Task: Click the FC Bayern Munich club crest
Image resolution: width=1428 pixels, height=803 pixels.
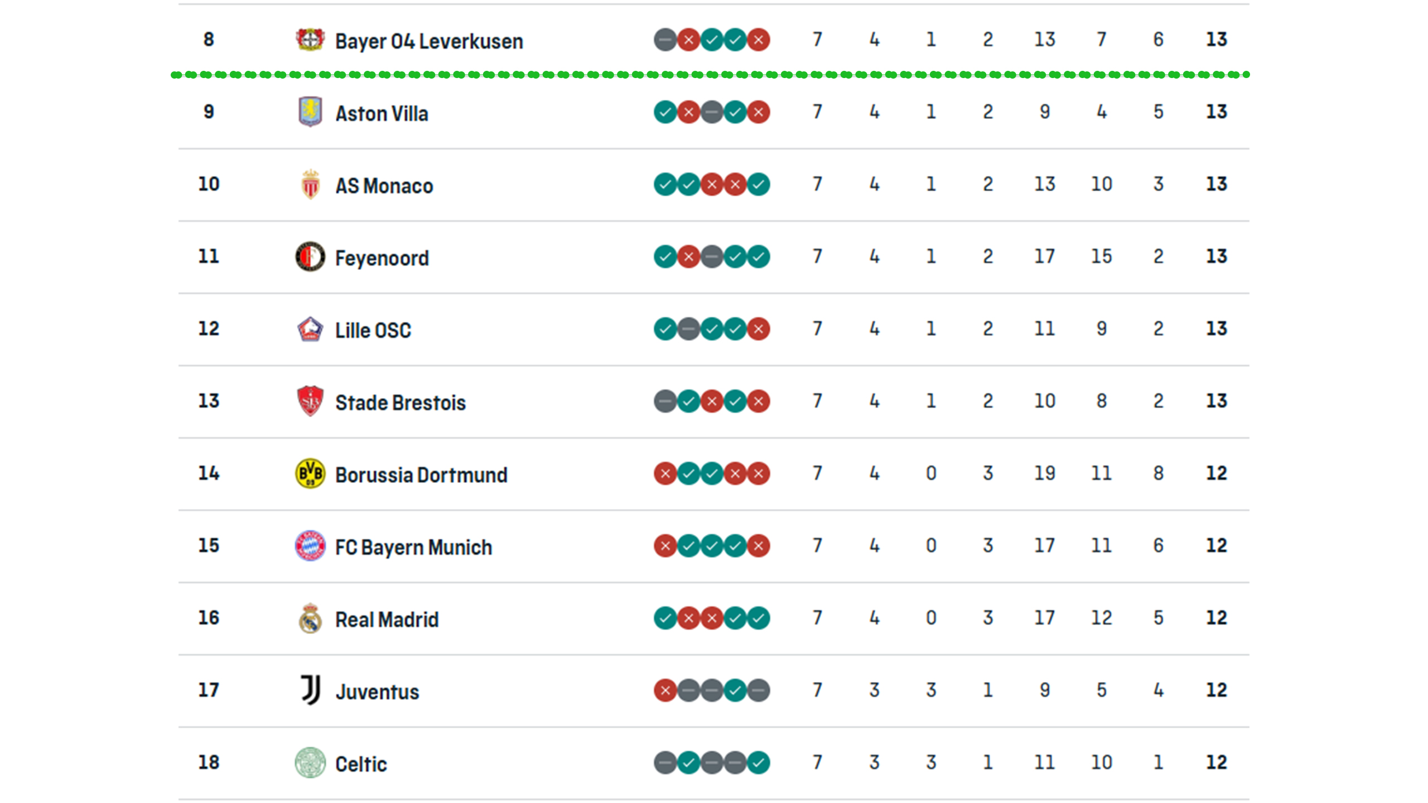Action: pyautogui.click(x=310, y=545)
